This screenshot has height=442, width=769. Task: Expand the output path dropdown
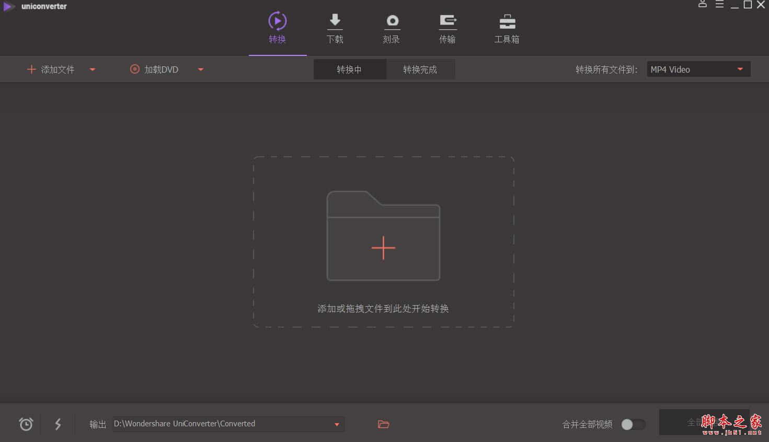(337, 424)
